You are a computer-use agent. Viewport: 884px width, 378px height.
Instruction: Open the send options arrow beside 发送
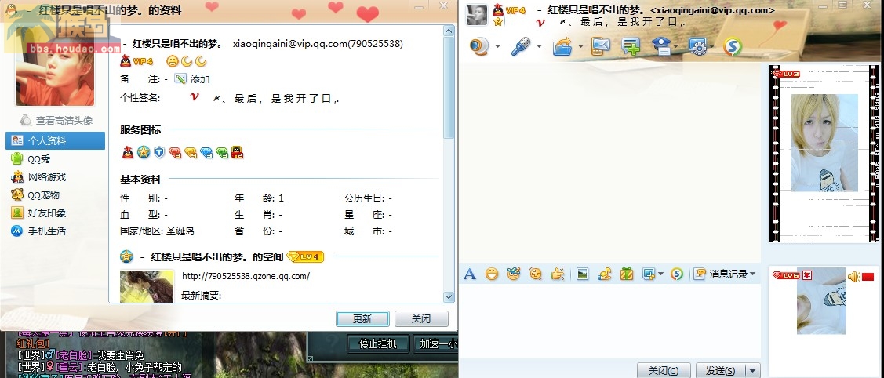pos(752,370)
